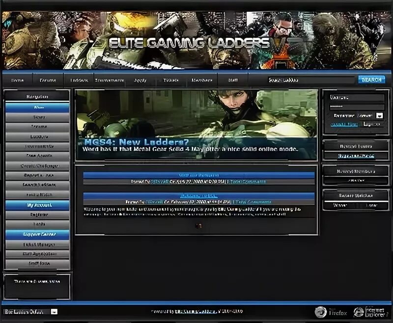
Task: Open the Tickets item in top navigation
Action: 170,80
